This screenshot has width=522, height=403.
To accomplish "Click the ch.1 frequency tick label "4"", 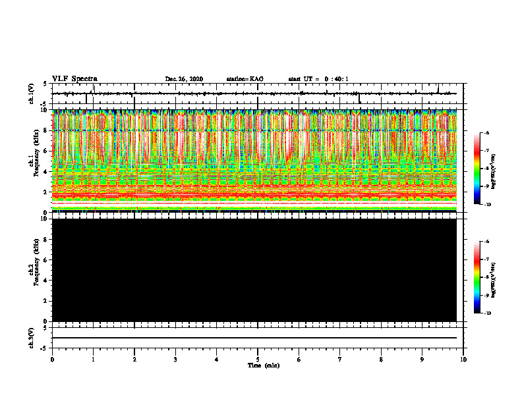I will 46,172.
